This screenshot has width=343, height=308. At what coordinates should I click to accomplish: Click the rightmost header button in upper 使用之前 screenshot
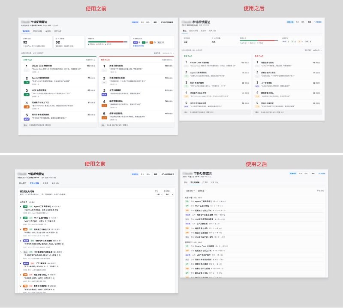pos(167,22)
